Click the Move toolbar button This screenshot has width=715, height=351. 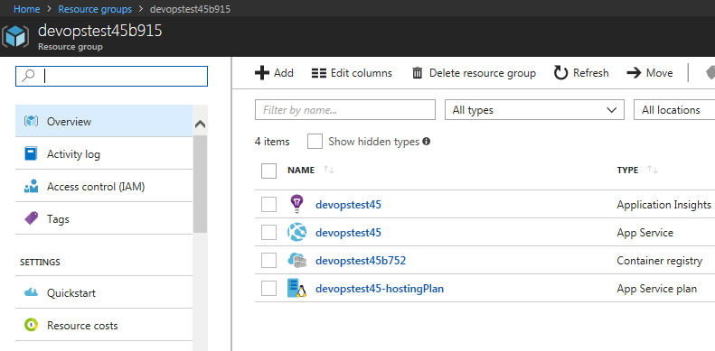650,73
